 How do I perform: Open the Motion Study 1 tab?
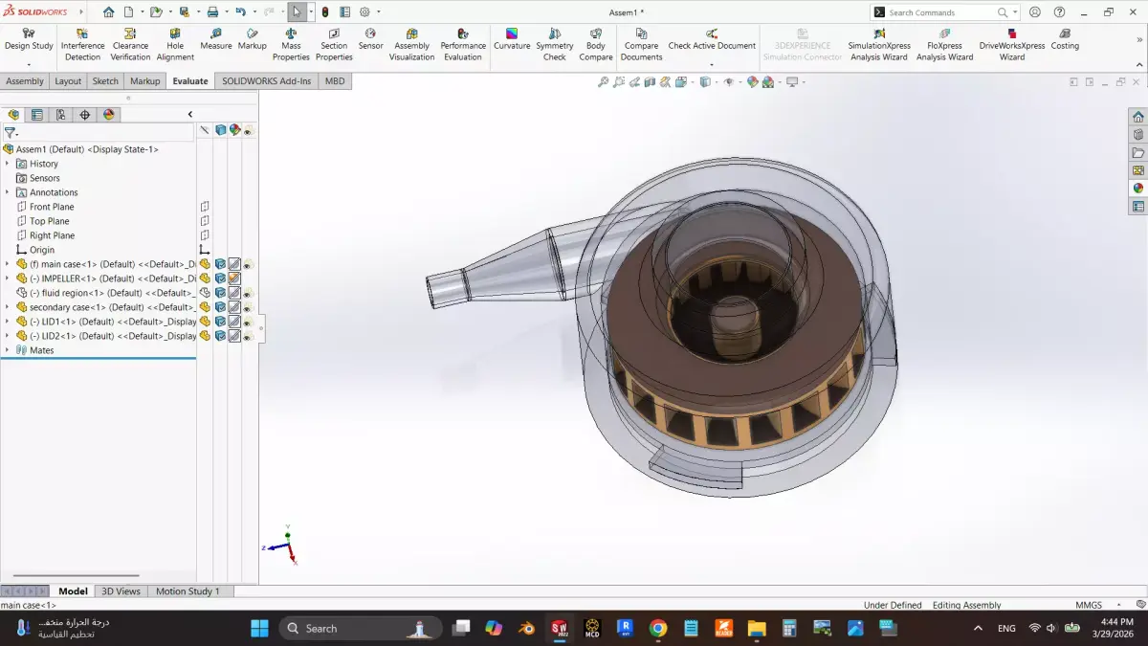(188, 590)
